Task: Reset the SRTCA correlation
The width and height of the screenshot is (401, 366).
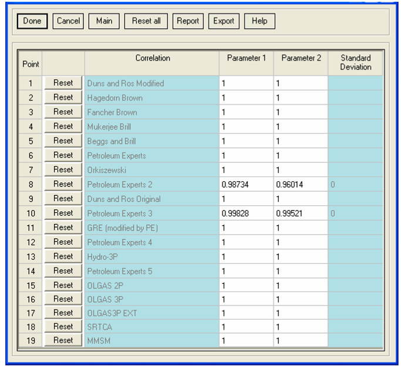Action: [x=63, y=327]
